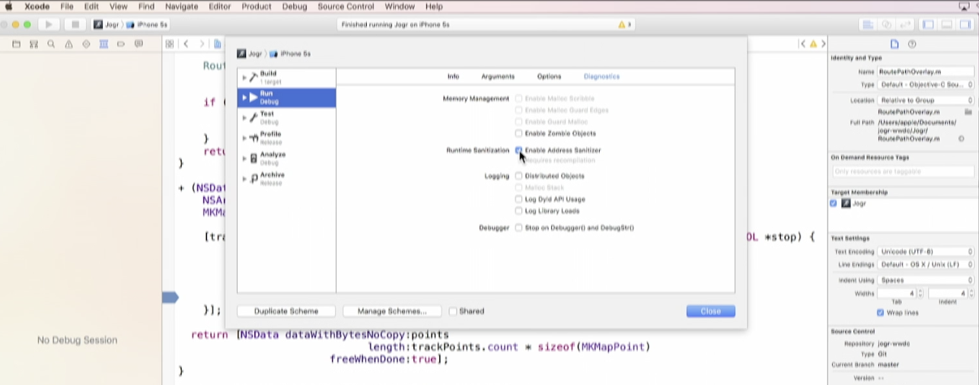Screen dimensions: 979x385
Task: Toggle the debug area visibility
Action: [x=946, y=24]
